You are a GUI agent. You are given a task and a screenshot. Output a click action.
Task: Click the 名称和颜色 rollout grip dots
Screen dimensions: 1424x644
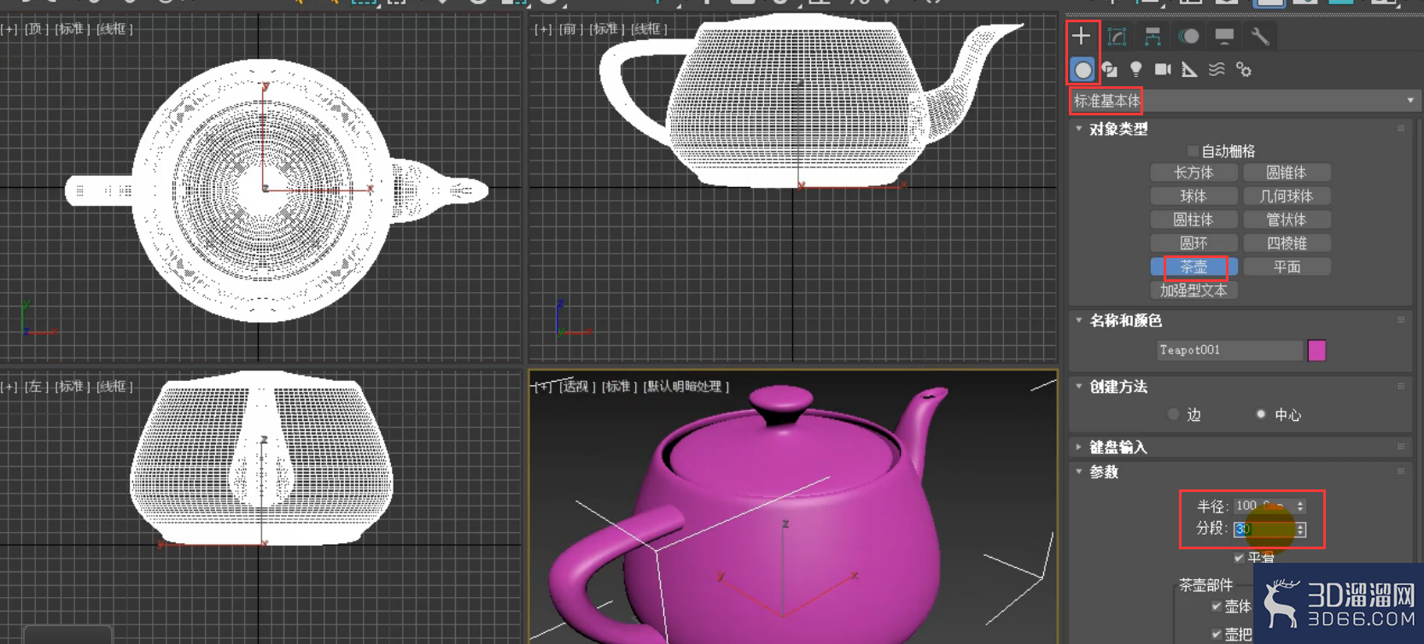(1401, 320)
